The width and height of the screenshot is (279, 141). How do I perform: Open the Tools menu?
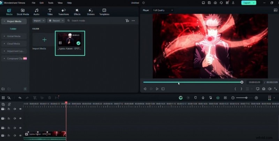[51, 2]
